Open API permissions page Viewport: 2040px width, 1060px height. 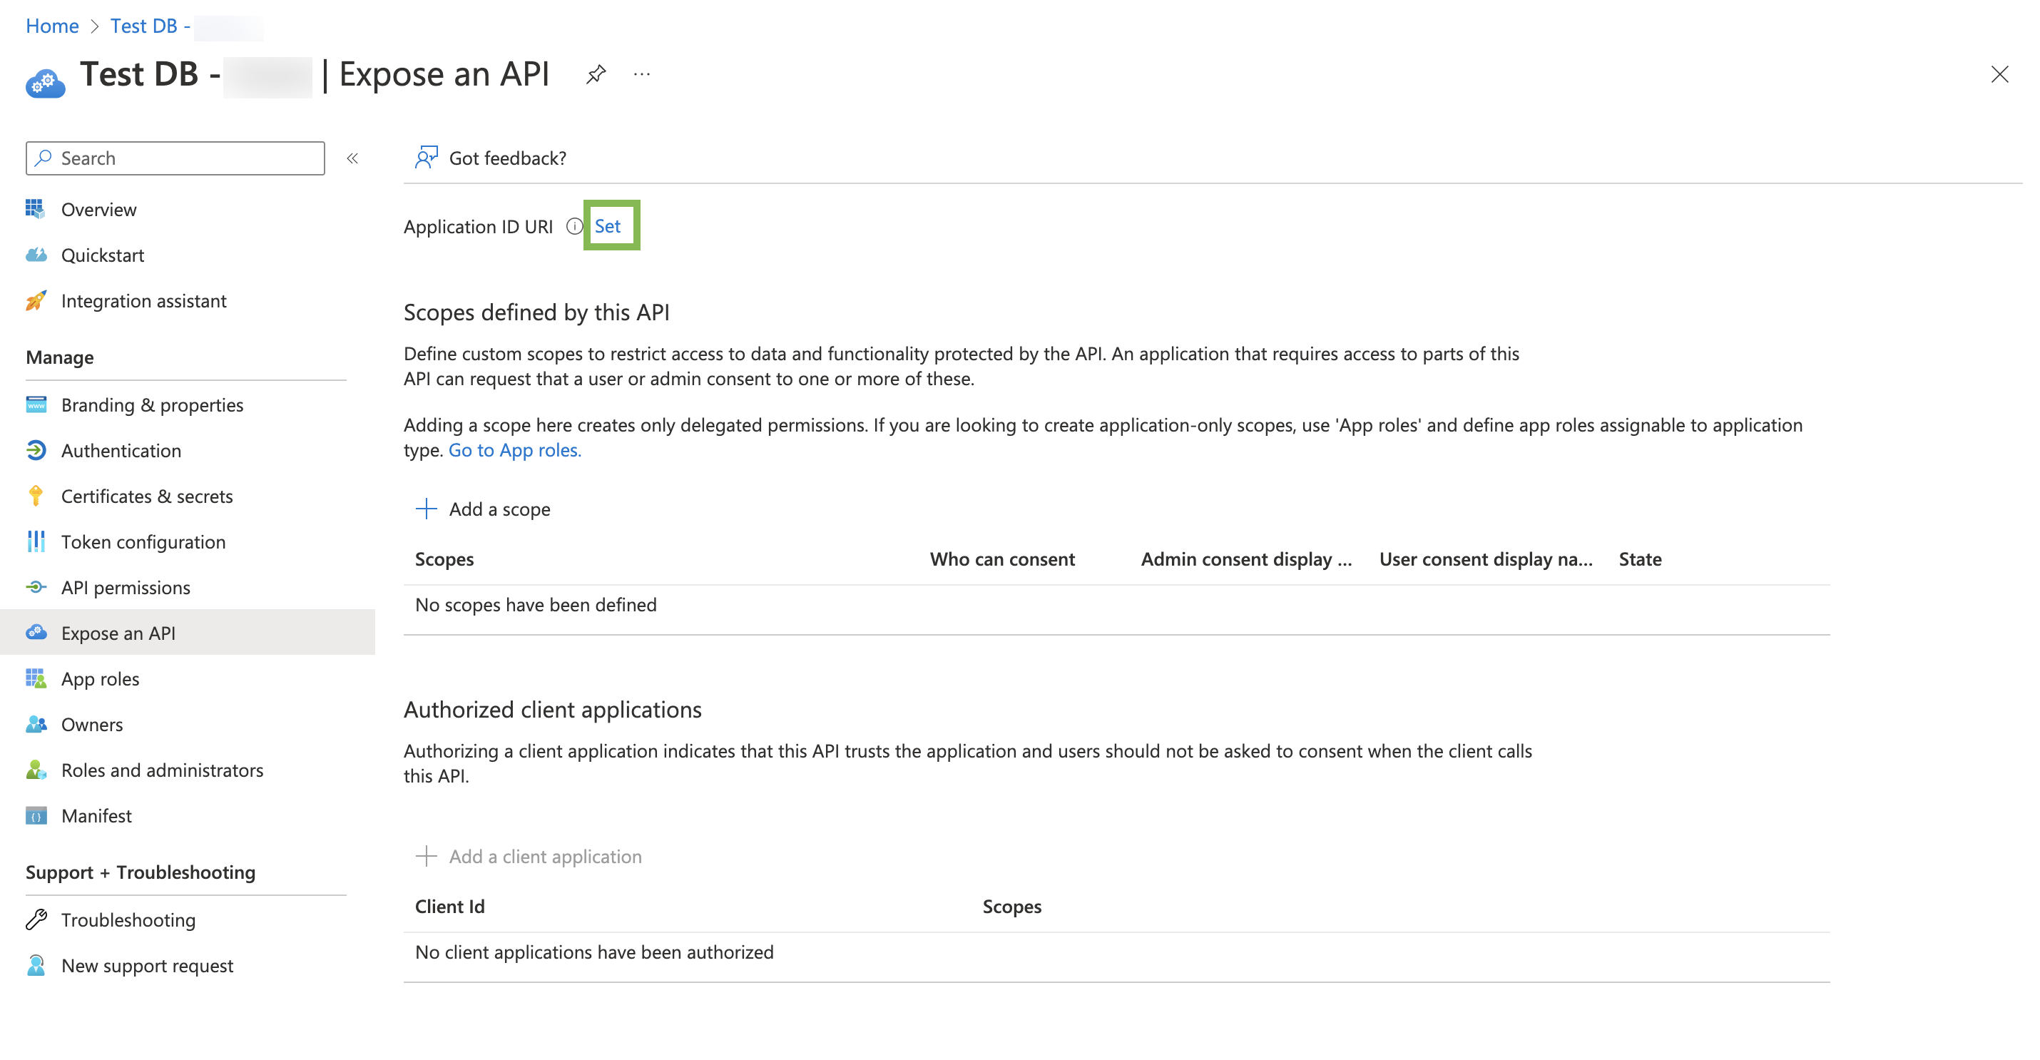(x=125, y=588)
